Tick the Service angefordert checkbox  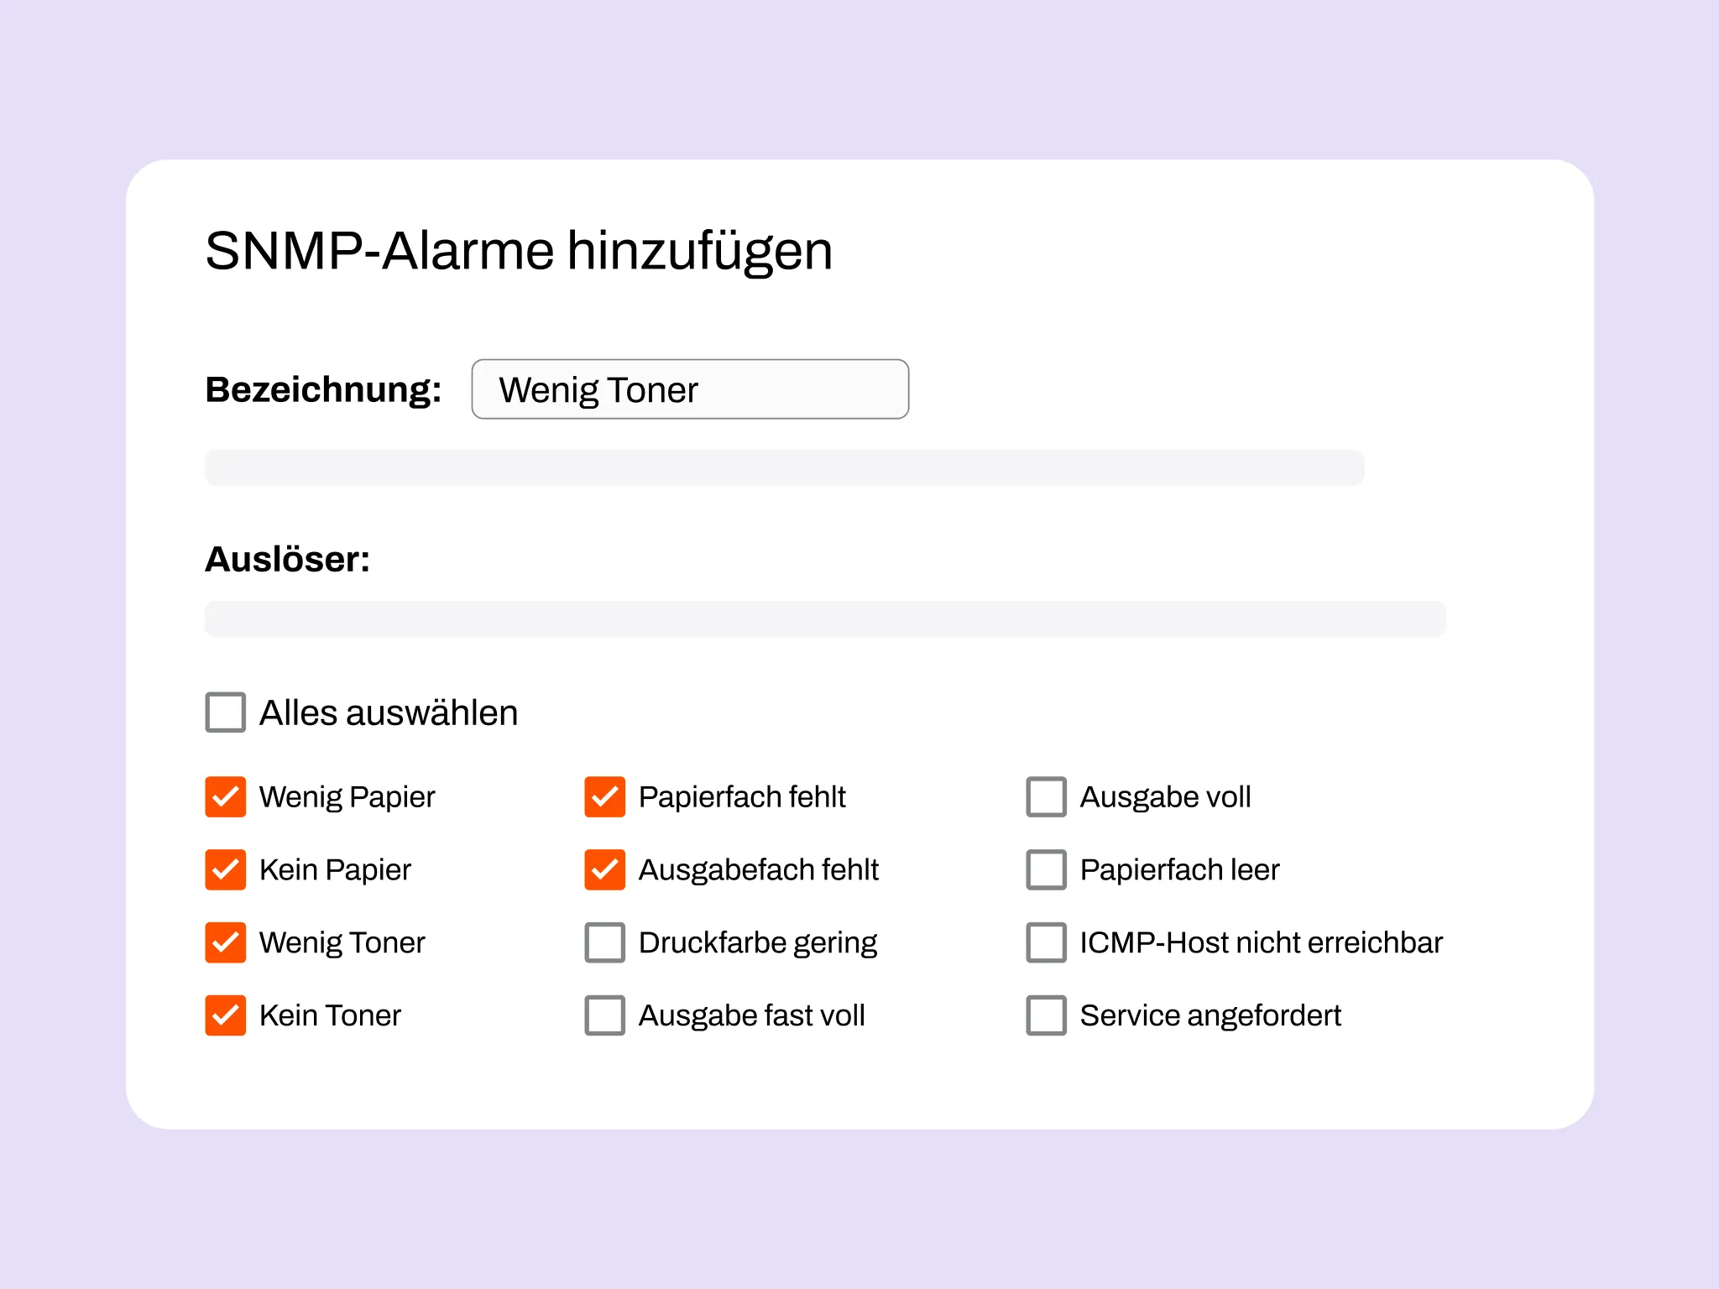pos(1047,1015)
